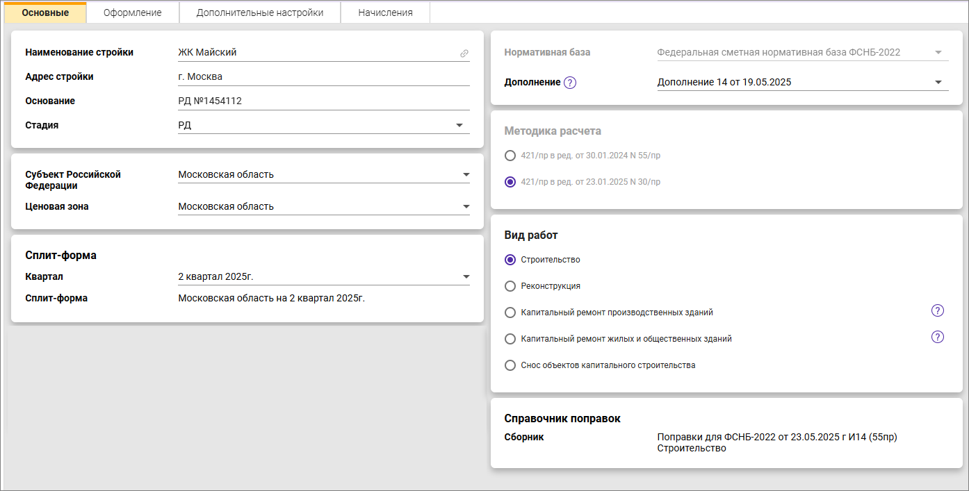
Task: Open the Квартал dropdown
Action: (465, 277)
